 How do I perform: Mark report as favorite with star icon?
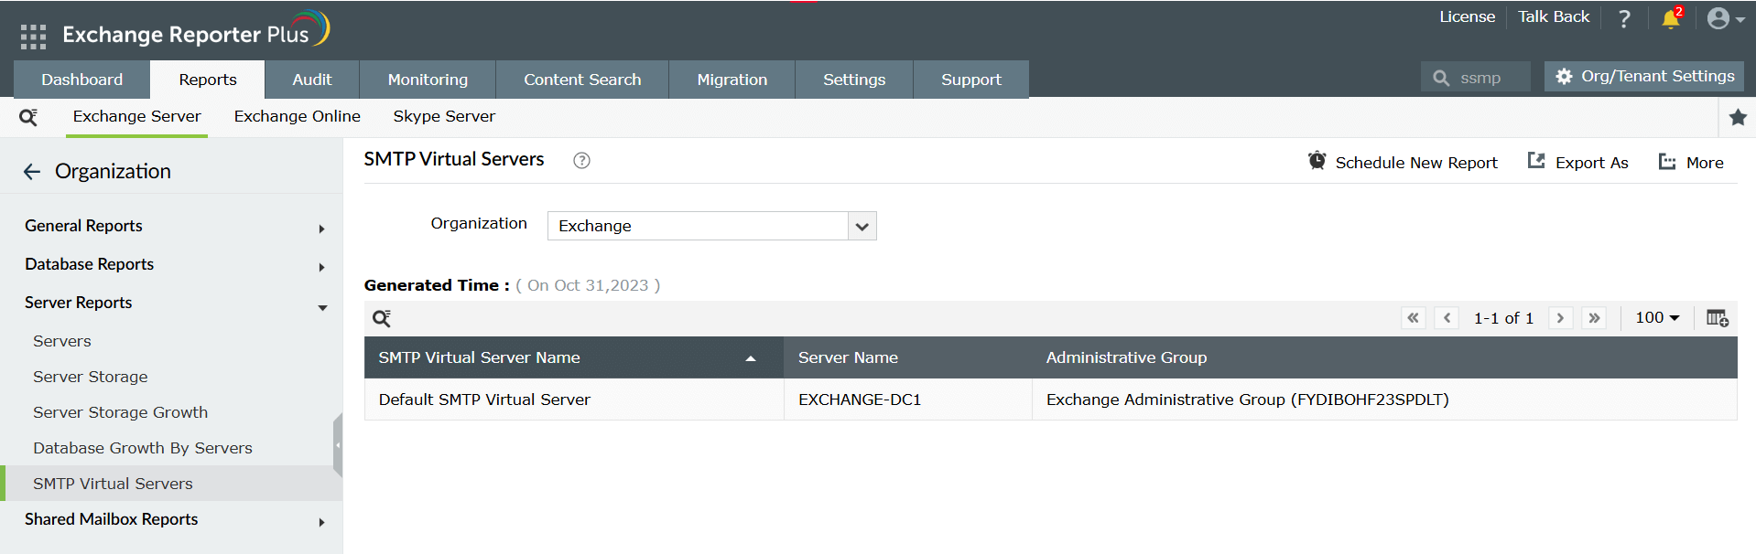[x=1738, y=117]
